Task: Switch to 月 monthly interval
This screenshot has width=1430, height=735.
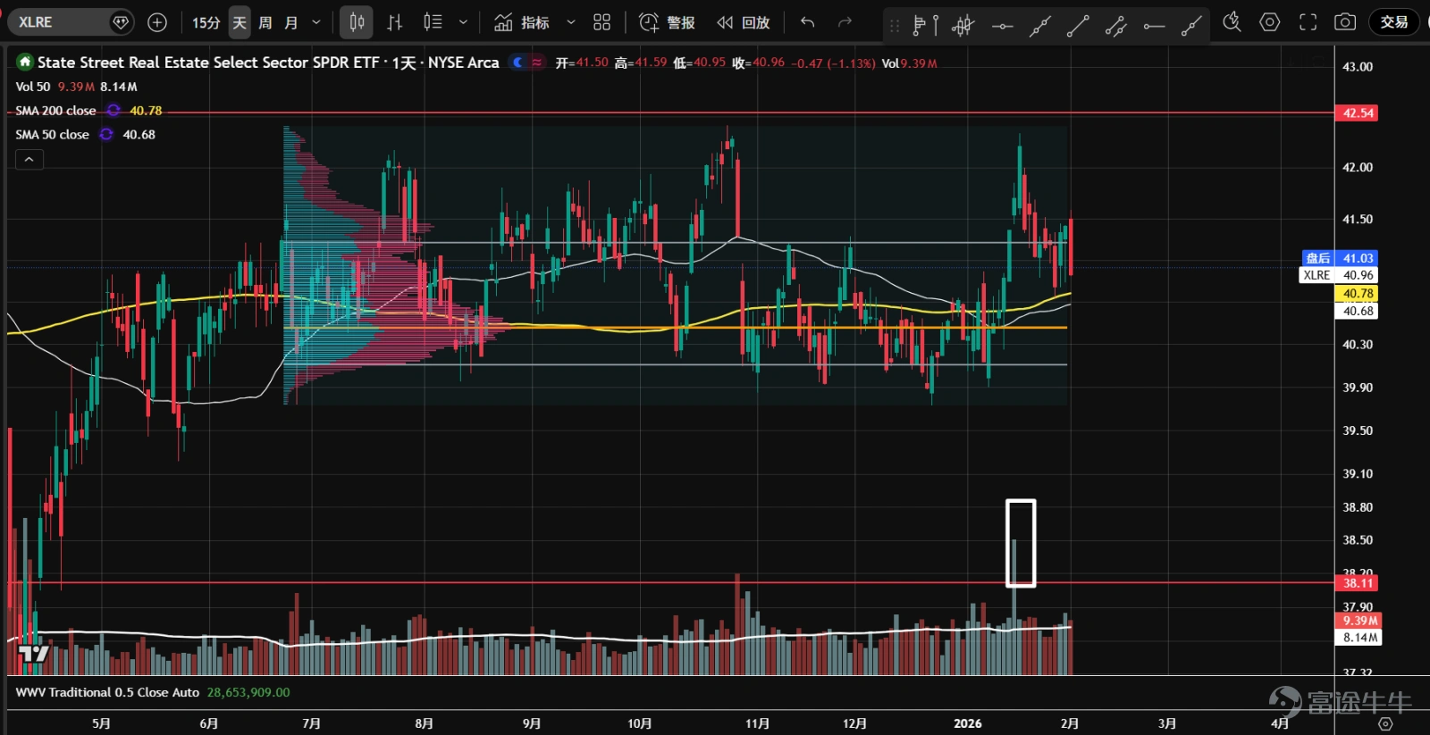Action: (291, 22)
